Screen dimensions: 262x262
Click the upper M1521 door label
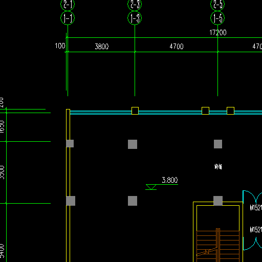[x=256, y=208]
